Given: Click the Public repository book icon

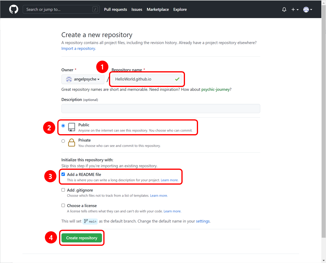Looking at the screenshot, I should click(72, 127).
